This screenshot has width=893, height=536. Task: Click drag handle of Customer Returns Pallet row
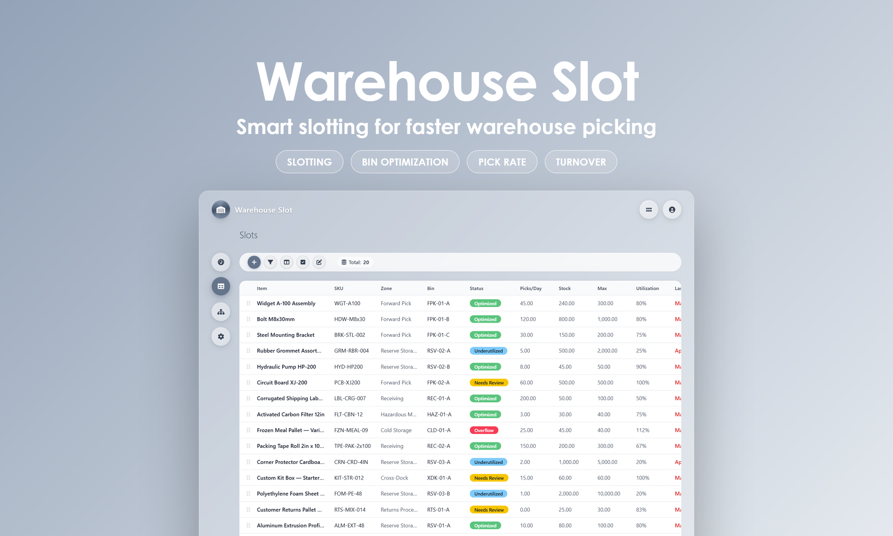point(248,510)
